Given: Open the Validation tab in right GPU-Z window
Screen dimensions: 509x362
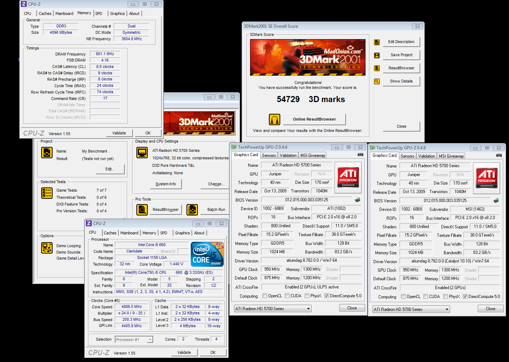Looking at the screenshot, I should [427, 156].
